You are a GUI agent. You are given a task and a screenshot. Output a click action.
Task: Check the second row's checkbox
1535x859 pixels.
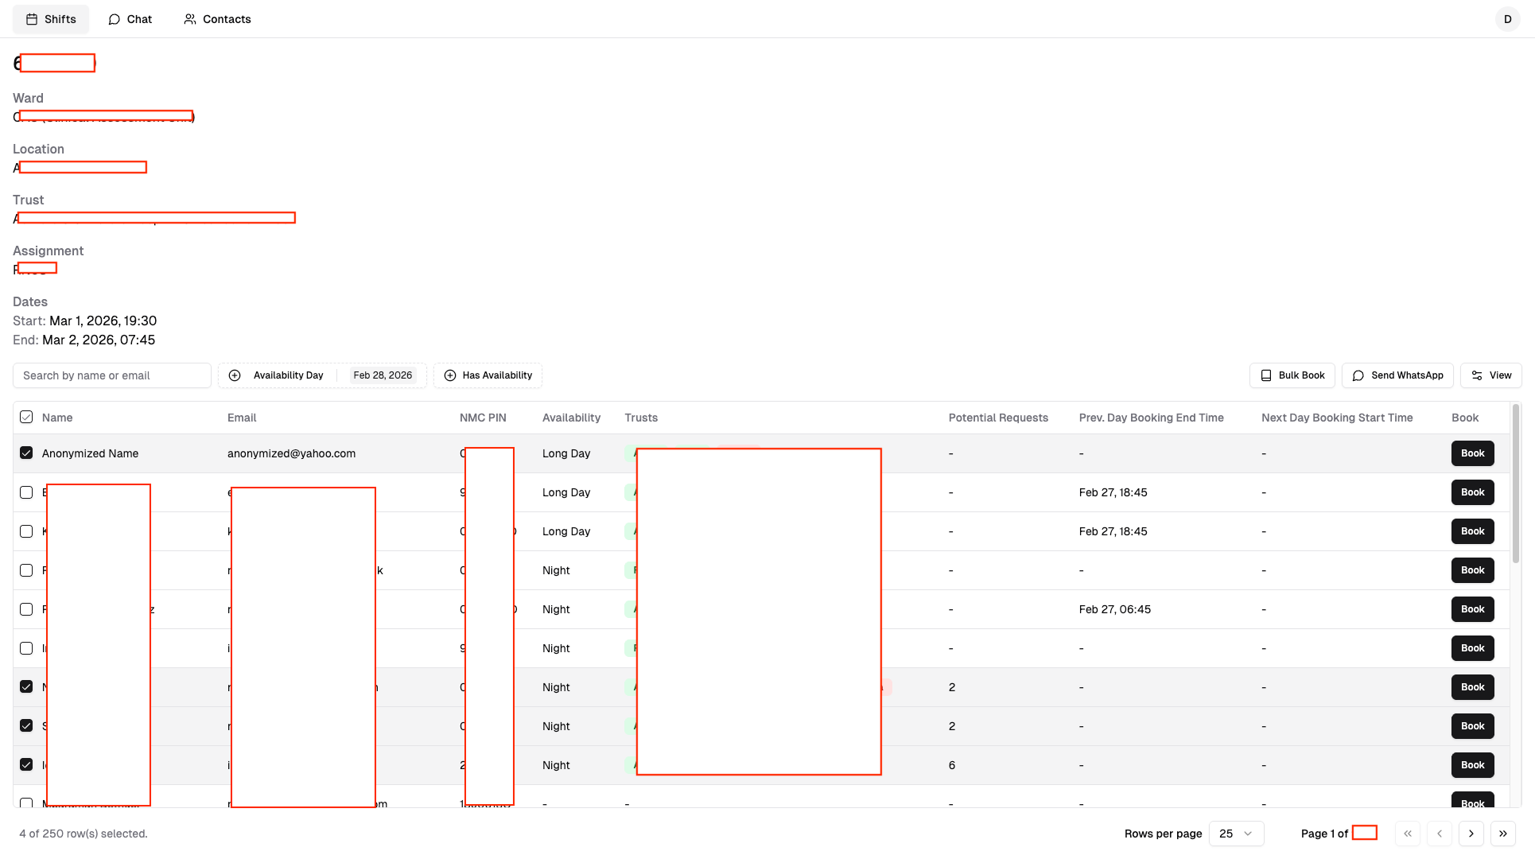point(26,492)
